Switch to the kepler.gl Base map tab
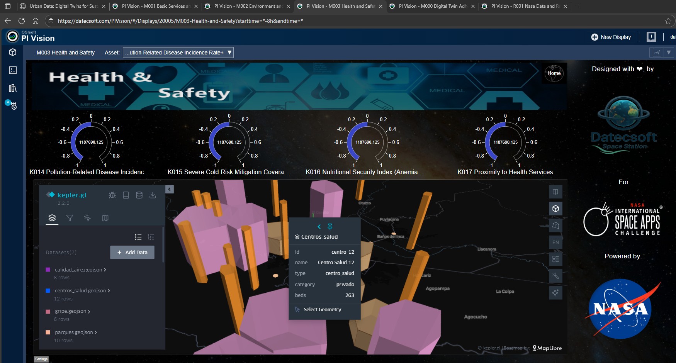 click(x=105, y=218)
